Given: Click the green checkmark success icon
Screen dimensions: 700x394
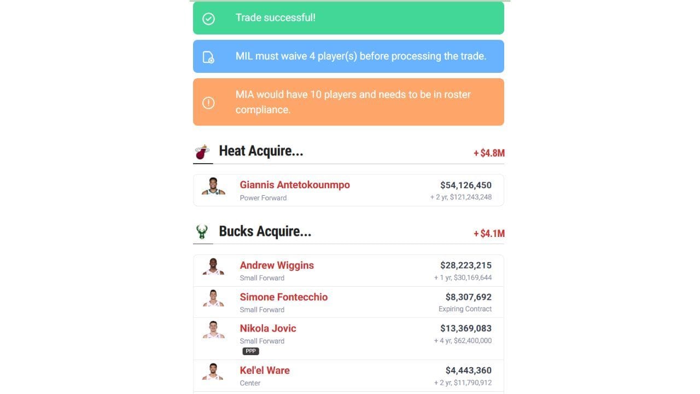Looking at the screenshot, I should 208,18.
